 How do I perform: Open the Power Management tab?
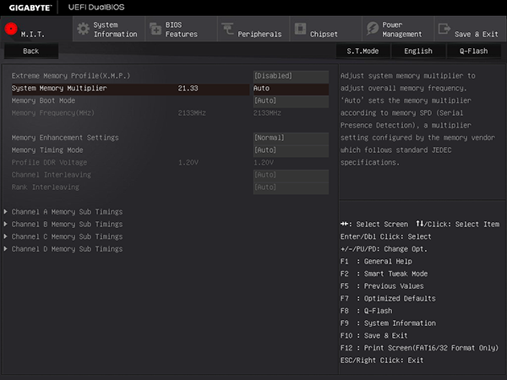pos(398,29)
